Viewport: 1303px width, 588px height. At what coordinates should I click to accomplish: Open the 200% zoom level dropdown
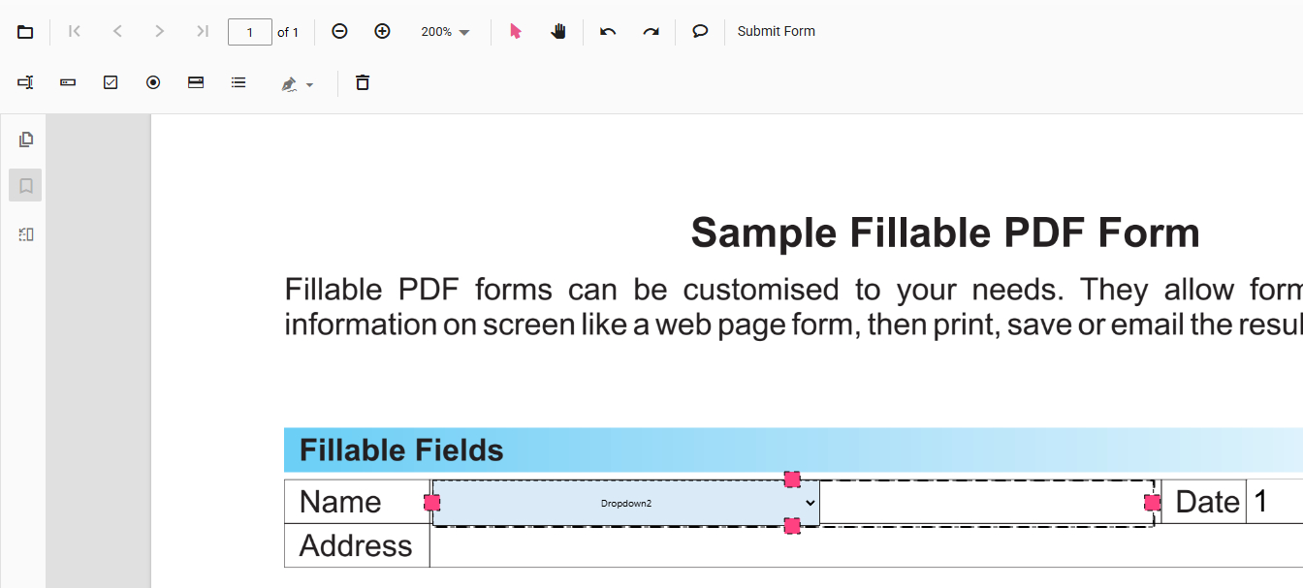[x=445, y=32]
